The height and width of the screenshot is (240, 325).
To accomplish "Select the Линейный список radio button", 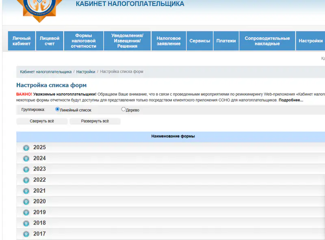I will (57, 109).
